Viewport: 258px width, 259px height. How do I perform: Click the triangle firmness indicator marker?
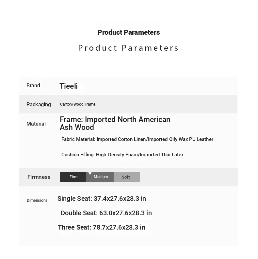(x=90, y=173)
